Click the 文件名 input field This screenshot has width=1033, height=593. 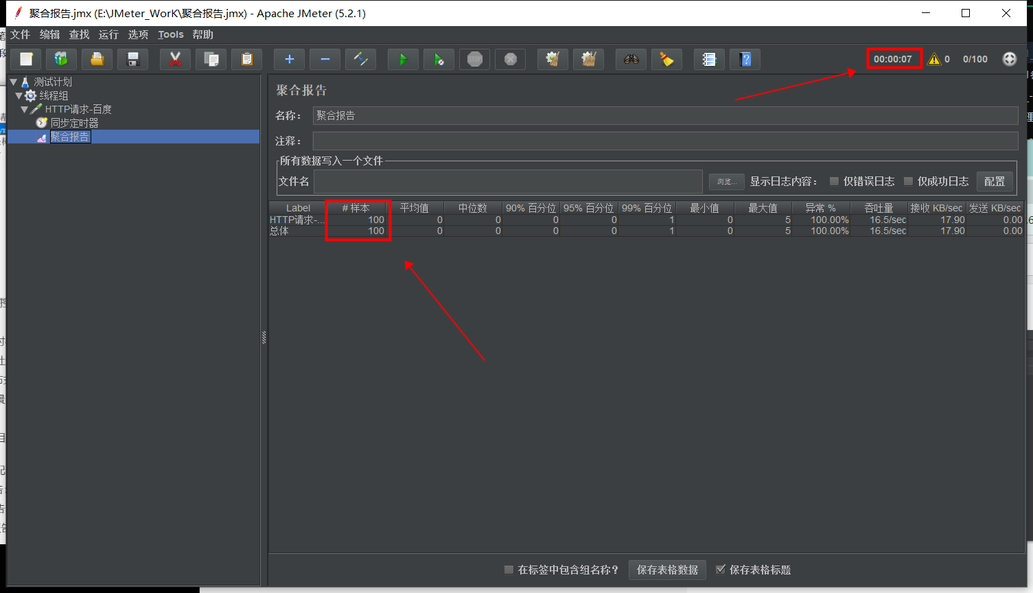coord(508,181)
